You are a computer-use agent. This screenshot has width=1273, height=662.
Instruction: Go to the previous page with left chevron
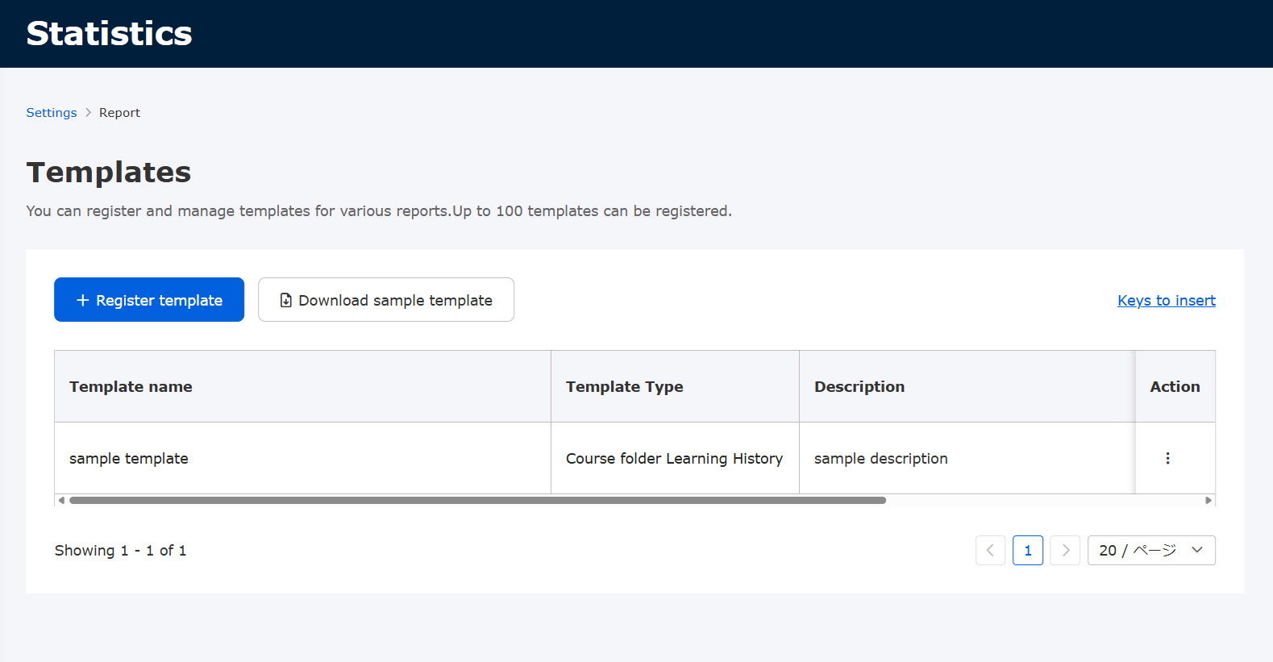tap(990, 550)
